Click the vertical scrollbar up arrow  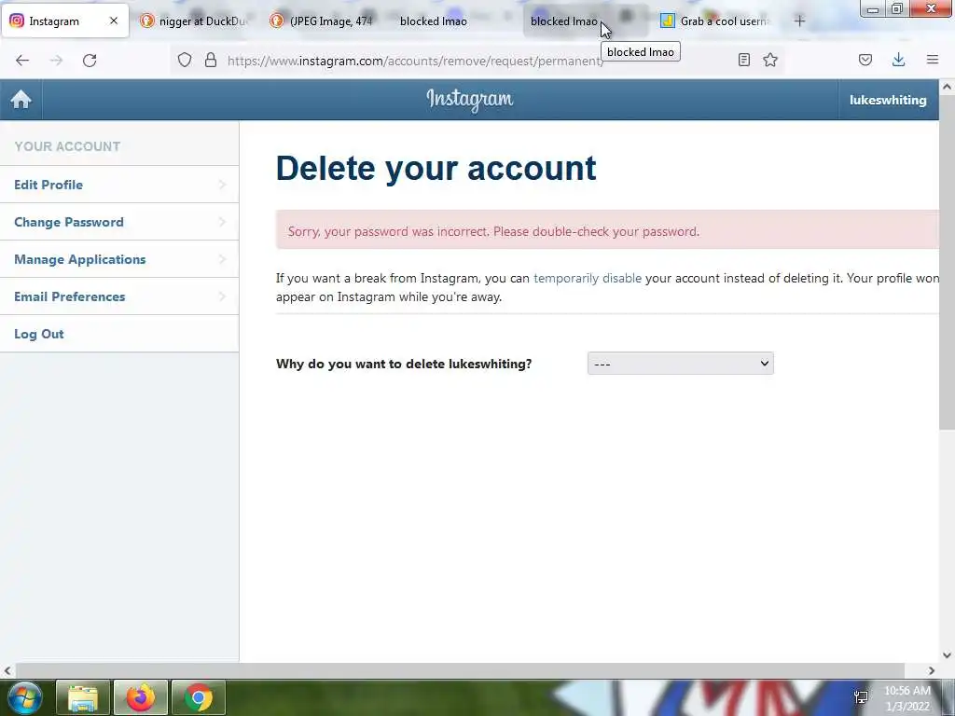(x=948, y=87)
